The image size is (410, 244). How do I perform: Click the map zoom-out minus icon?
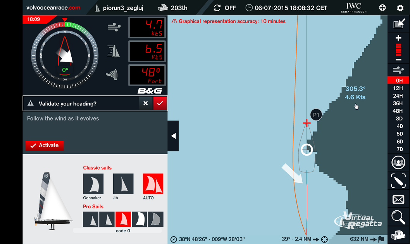click(398, 59)
